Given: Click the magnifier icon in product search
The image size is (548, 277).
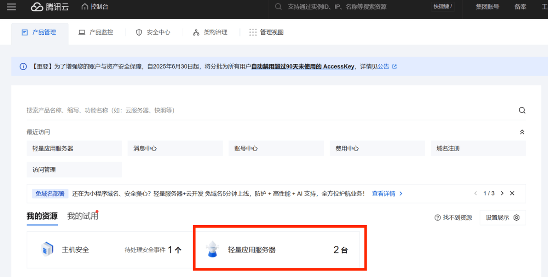Looking at the screenshot, I should pyautogui.click(x=522, y=110).
